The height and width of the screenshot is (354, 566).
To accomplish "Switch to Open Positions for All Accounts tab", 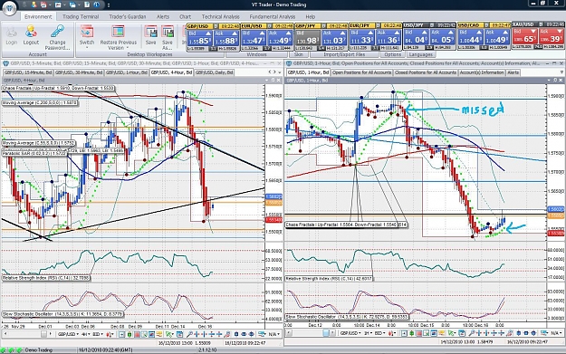I will tap(361, 72).
